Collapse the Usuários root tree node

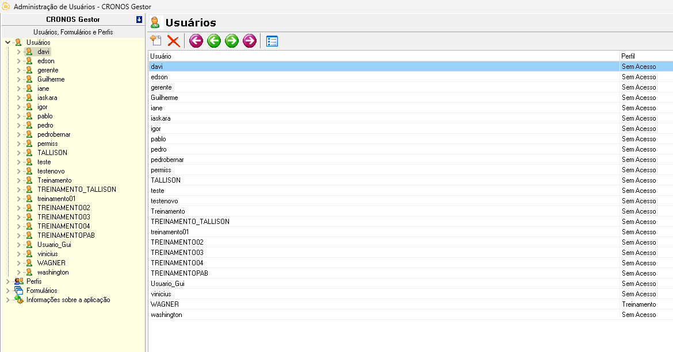(7, 42)
